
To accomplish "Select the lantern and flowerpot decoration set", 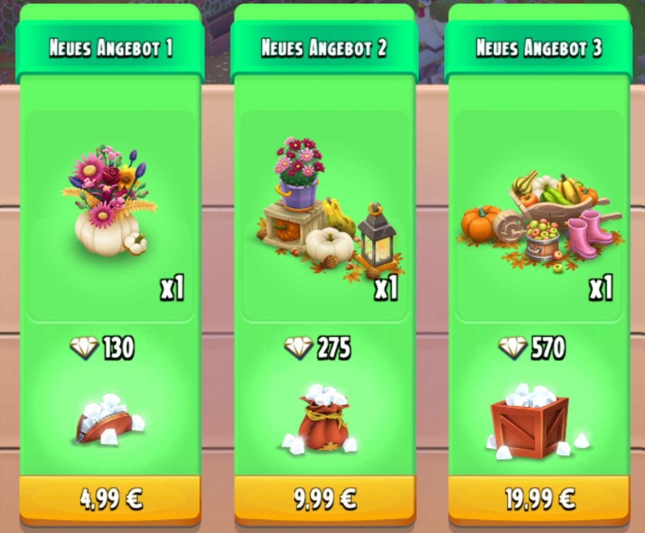I will tap(329, 209).
